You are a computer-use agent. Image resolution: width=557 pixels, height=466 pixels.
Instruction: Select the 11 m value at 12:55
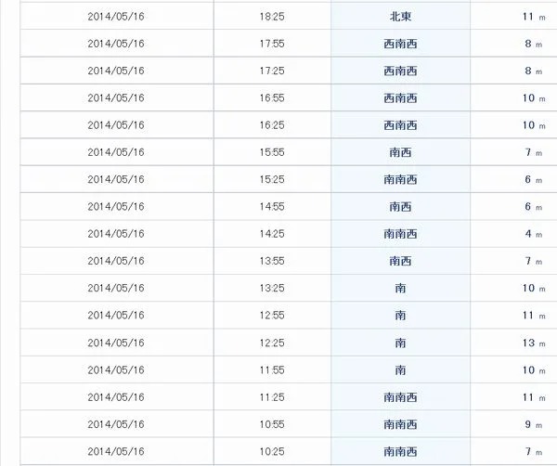coord(528,316)
